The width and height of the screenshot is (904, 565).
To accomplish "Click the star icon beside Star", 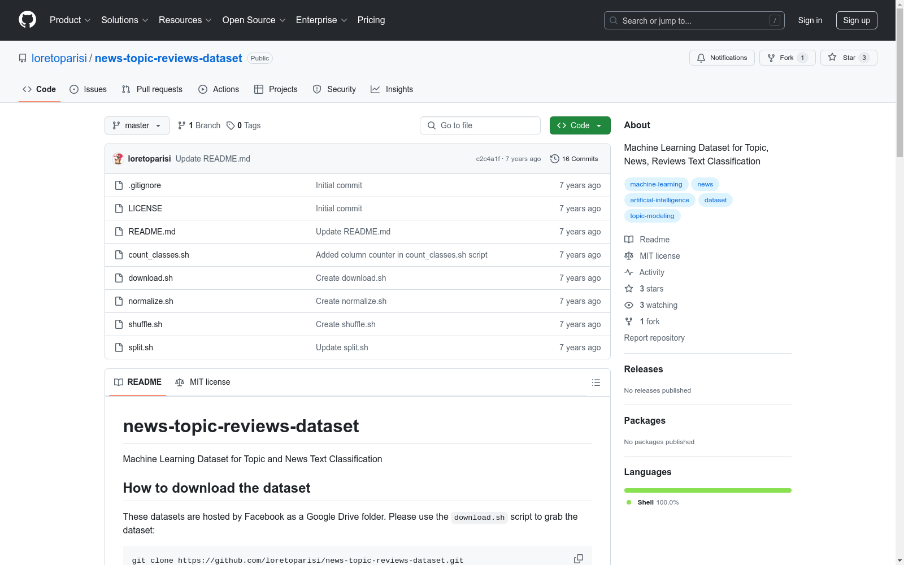I will 832,57.
